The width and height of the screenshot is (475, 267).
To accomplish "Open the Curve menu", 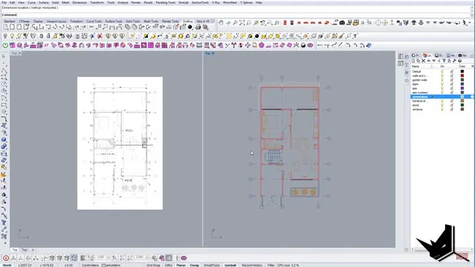I will tap(31, 3).
